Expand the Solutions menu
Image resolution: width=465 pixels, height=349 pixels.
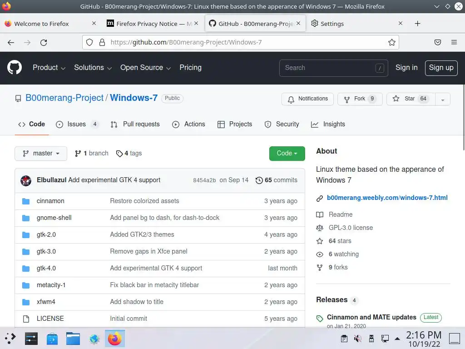coord(93,68)
